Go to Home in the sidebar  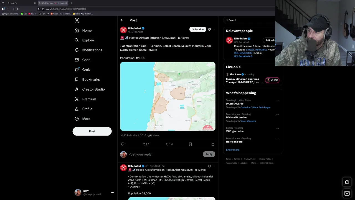point(83,31)
